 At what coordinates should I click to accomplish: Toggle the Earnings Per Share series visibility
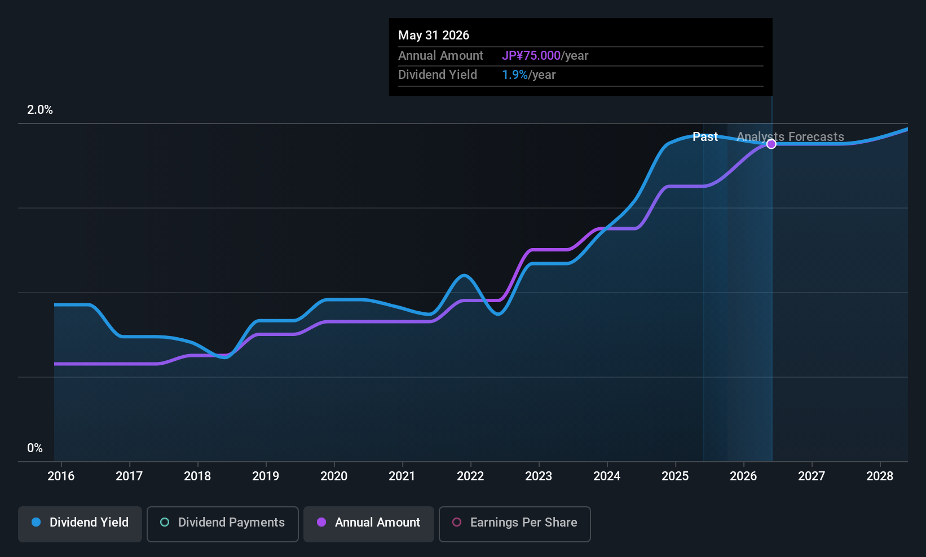(514, 523)
